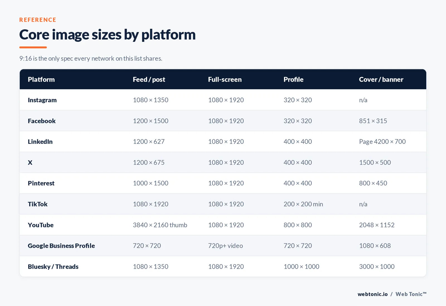446x306 pixels.
Task: Select the LinkedIn row label
Action: (40, 142)
